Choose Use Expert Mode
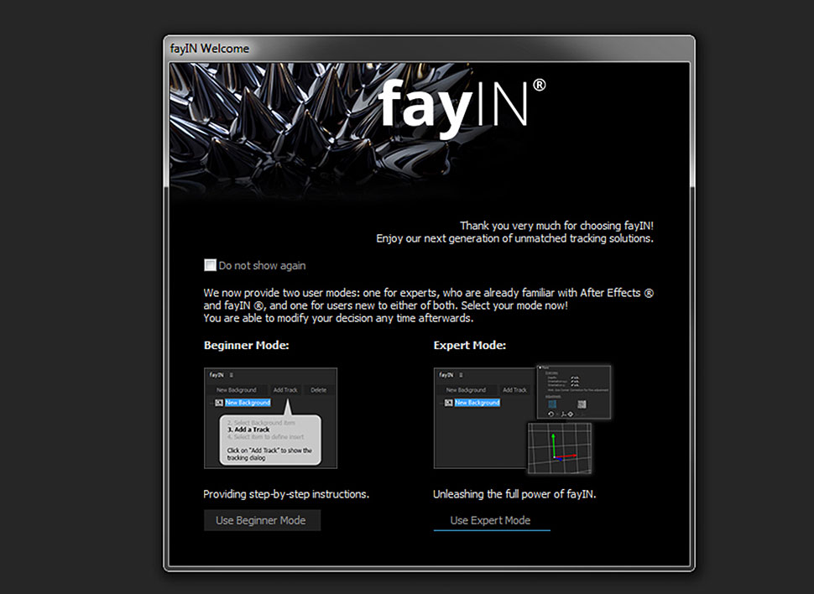Viewport: 814px width, 594px height. pyautogui.click(x=492, y=520)
